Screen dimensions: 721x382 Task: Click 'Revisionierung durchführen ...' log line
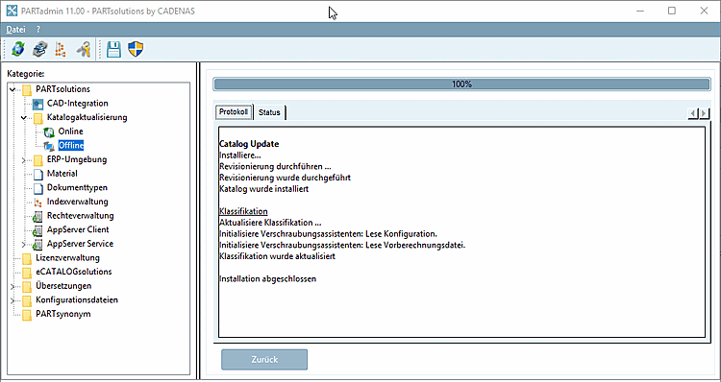click(275, 166)
